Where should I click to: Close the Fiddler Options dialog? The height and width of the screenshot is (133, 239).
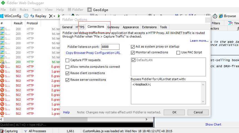coord(207,20)
